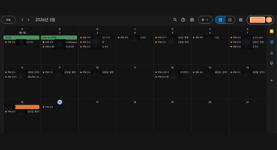Expand the 월 view selector dropdown
Image resolution: width=277 pixels, height=150 pixels.
point(205,20)
